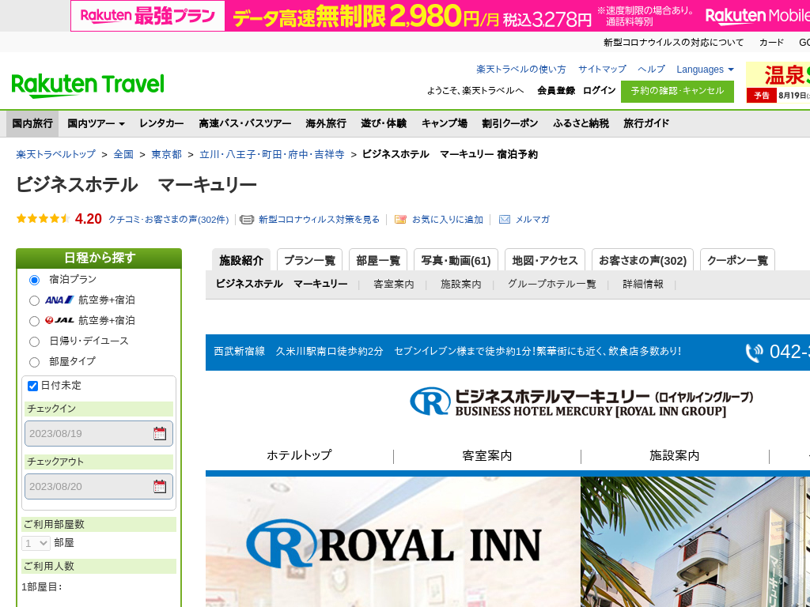Click 旅行ガイド menu item
This screenshot has width=810, height=607.
(x=646, y=123)
